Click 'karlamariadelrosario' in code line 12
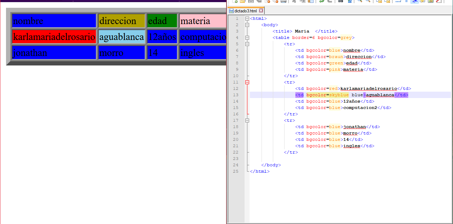The width and height of the screenshot is (453, 224). point(369,88)
